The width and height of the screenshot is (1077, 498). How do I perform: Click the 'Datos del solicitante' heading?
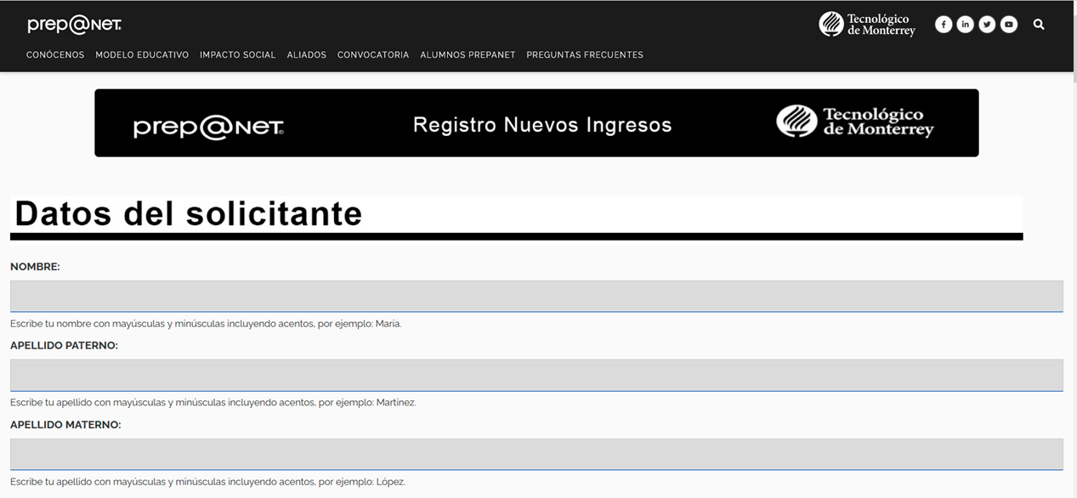189,213
